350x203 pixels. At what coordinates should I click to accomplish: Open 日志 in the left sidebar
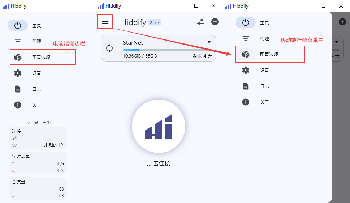point(36,89)
